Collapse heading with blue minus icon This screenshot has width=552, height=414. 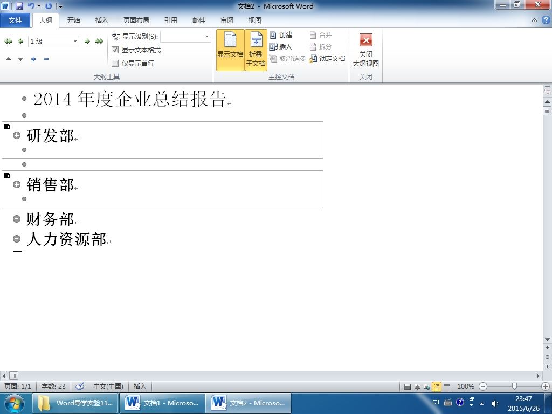coord(46,59)
